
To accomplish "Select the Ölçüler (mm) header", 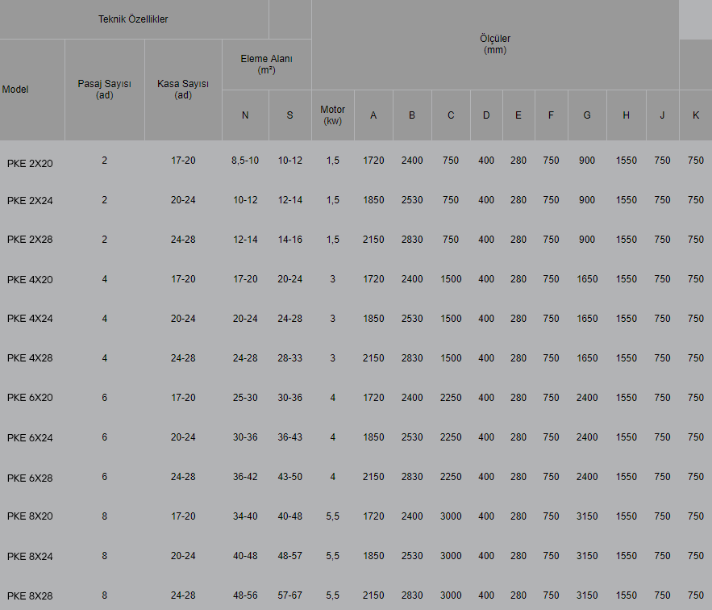I will click(495, 44).
